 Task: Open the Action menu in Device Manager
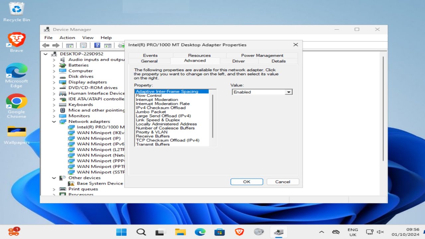click(x=67, y=38)
